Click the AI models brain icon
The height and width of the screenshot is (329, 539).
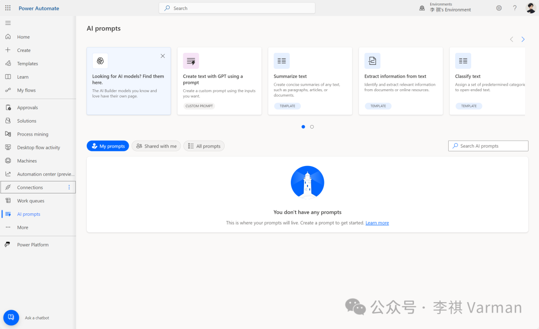pos(100,61)
